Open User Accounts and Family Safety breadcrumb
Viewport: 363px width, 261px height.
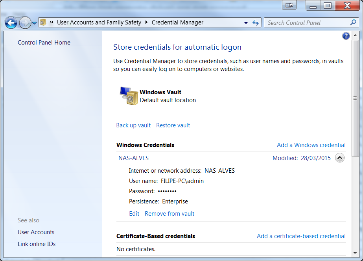[99, 22]
